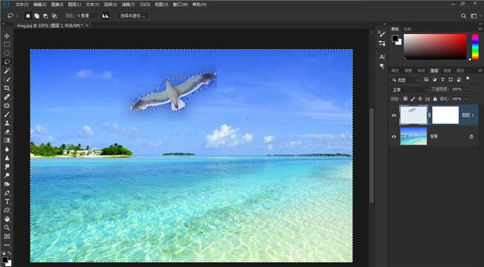
Task: Open the blend mode dropdown
Action: pos(410,90)
